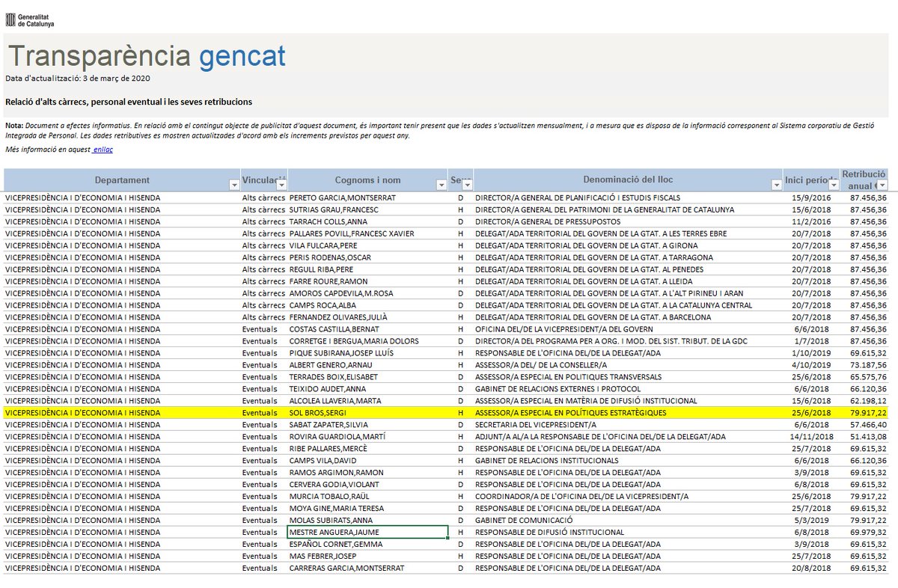Select cell CARRERAS GARCIA,MONTSERRAT
Screen dimensions: 898x588
pyautogui.click(x=368, y=568)
